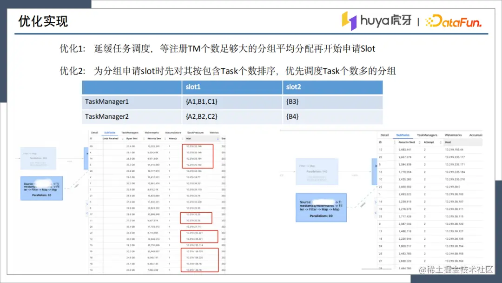The image size is (502, 283).
Task: Click host 10.219.159.44 in right table
Action: pyautogui.click(x=454, y=150)
